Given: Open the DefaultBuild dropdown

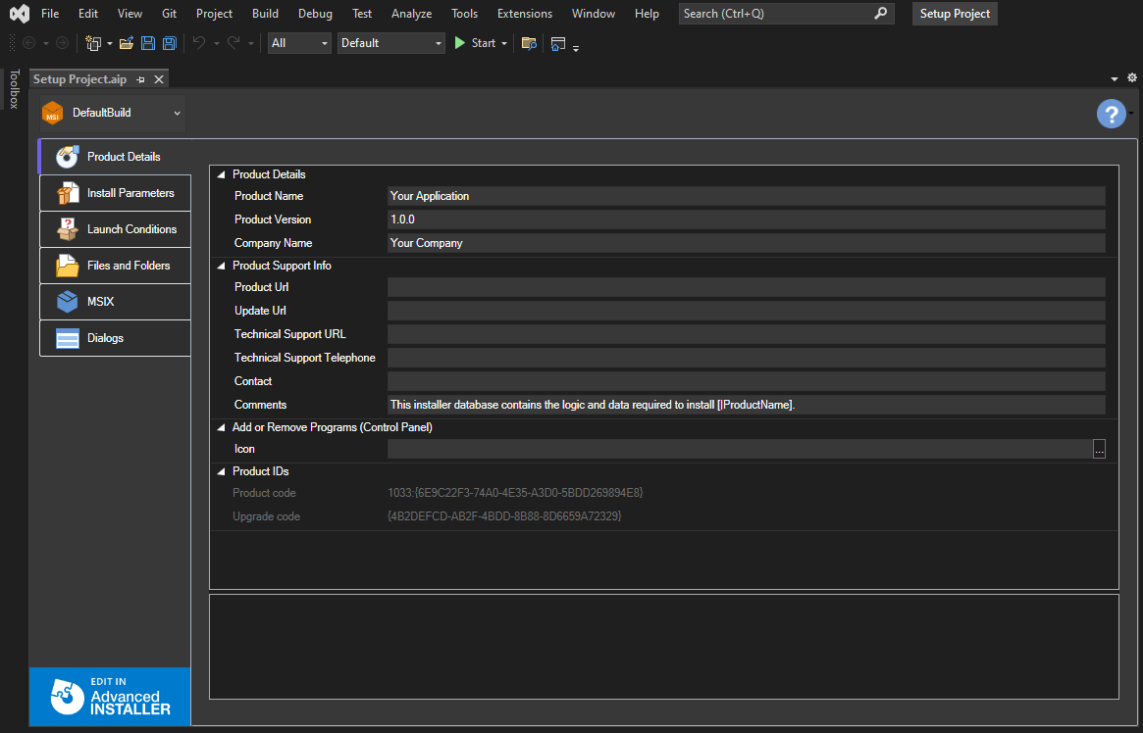Looking at the screenshot, I should [x=112, y=114].
